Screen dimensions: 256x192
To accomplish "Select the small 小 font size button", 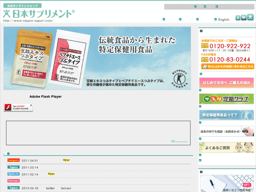I will tap(238, 18).
